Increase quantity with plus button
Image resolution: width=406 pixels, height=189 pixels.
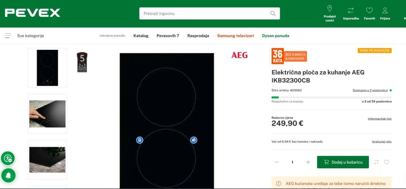click(308, 162)
